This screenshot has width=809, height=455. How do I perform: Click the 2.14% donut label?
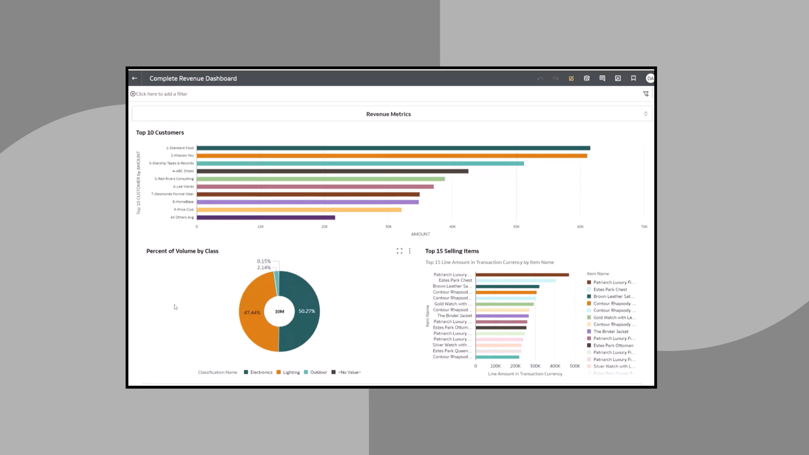264,268
